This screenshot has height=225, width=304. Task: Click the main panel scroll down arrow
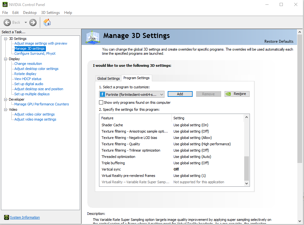[x=300, y=221]
